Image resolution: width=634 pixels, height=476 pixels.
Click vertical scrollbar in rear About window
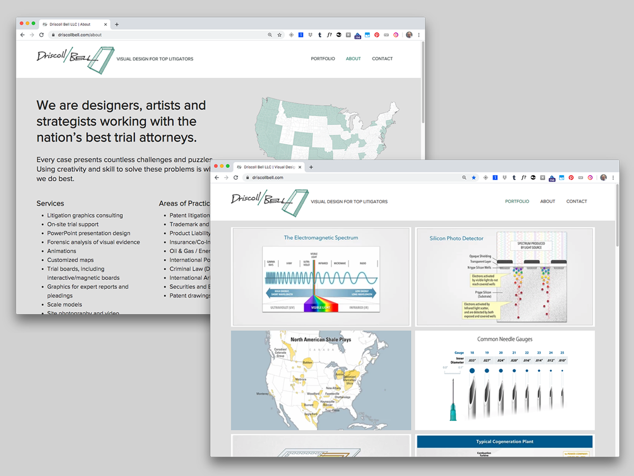[x=423, y=82]
